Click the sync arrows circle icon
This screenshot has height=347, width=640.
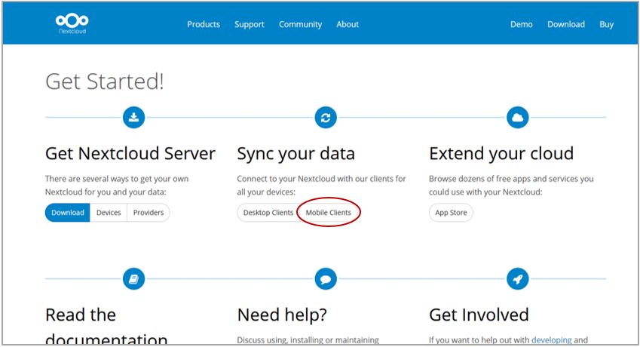click(x=326, y=118)
